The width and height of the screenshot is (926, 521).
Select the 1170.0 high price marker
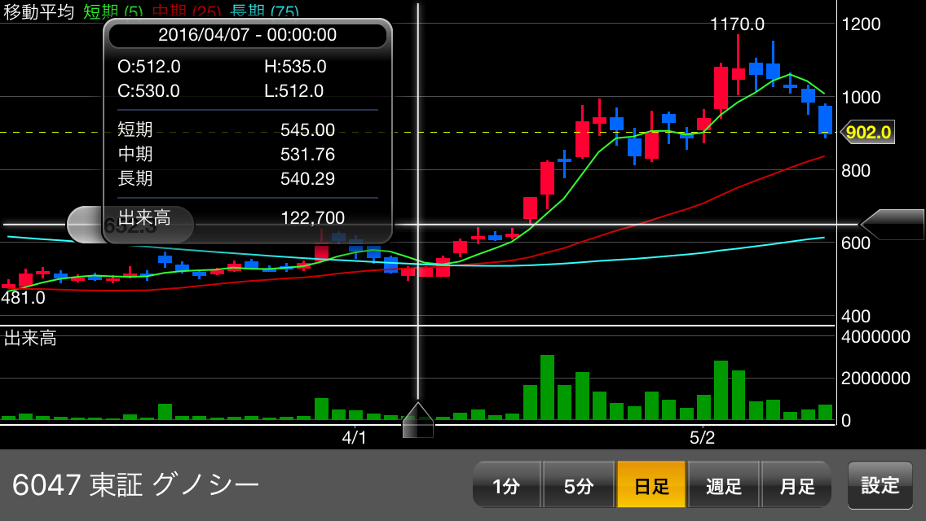737,24
